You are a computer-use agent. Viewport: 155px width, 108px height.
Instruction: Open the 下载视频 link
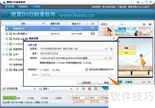coord(122,7)
